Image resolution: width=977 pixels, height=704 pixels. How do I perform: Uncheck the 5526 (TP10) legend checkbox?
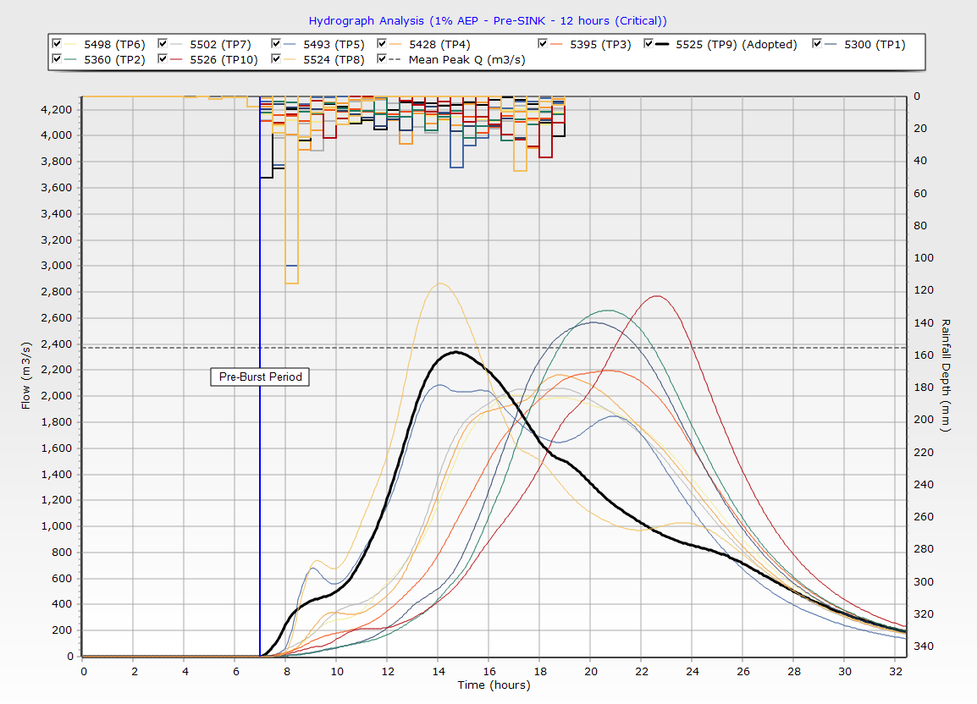163,59
